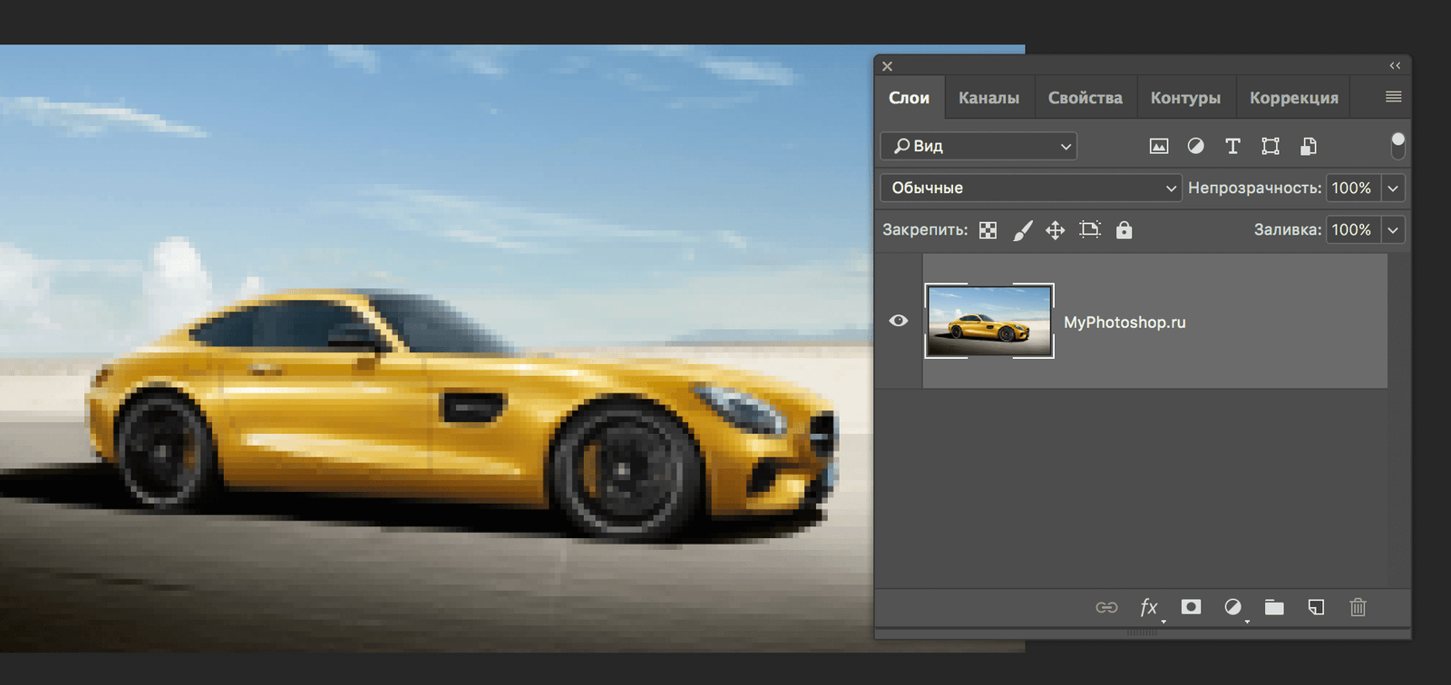Viewport: 1451px width, 685px height.
Task: Open the fx layer style menu
Action: [x=1149, y=607]
